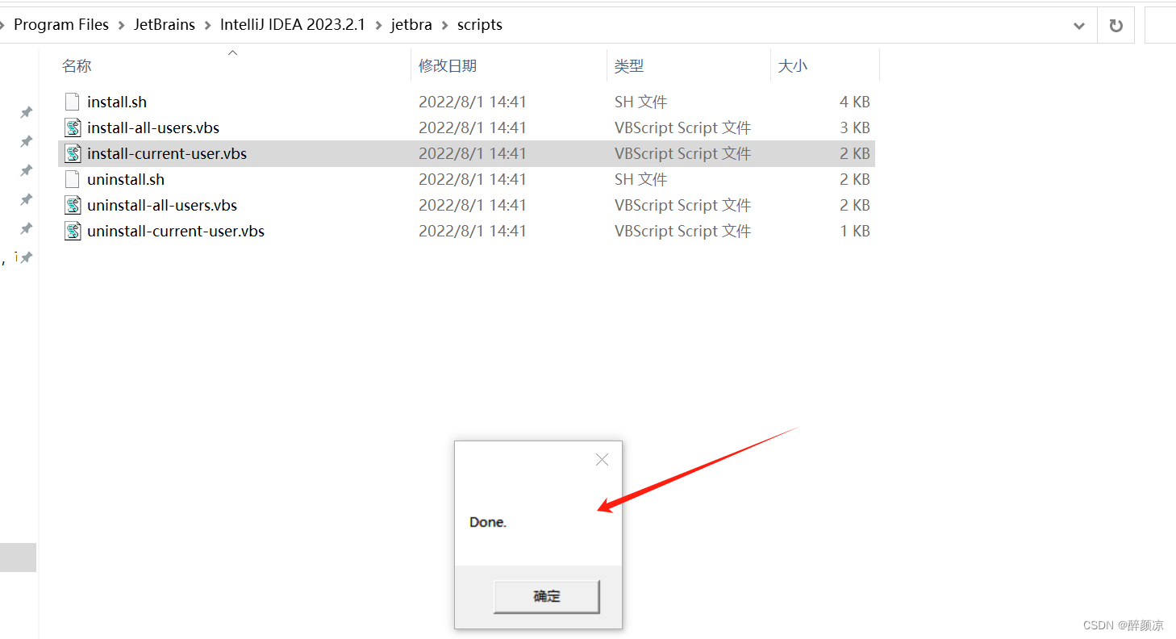Screen dimensions: 1176x639
Task: Confirm the dialog with 确定 button
Action: [x=547, y=596]
